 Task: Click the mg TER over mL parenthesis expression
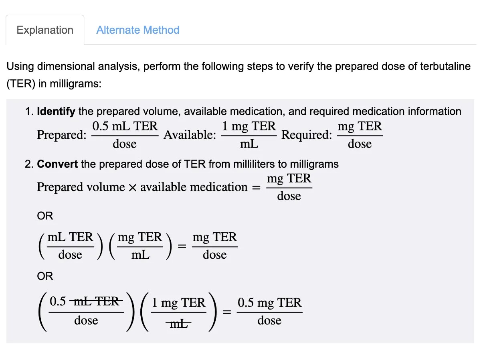click(x=139, y=245)
